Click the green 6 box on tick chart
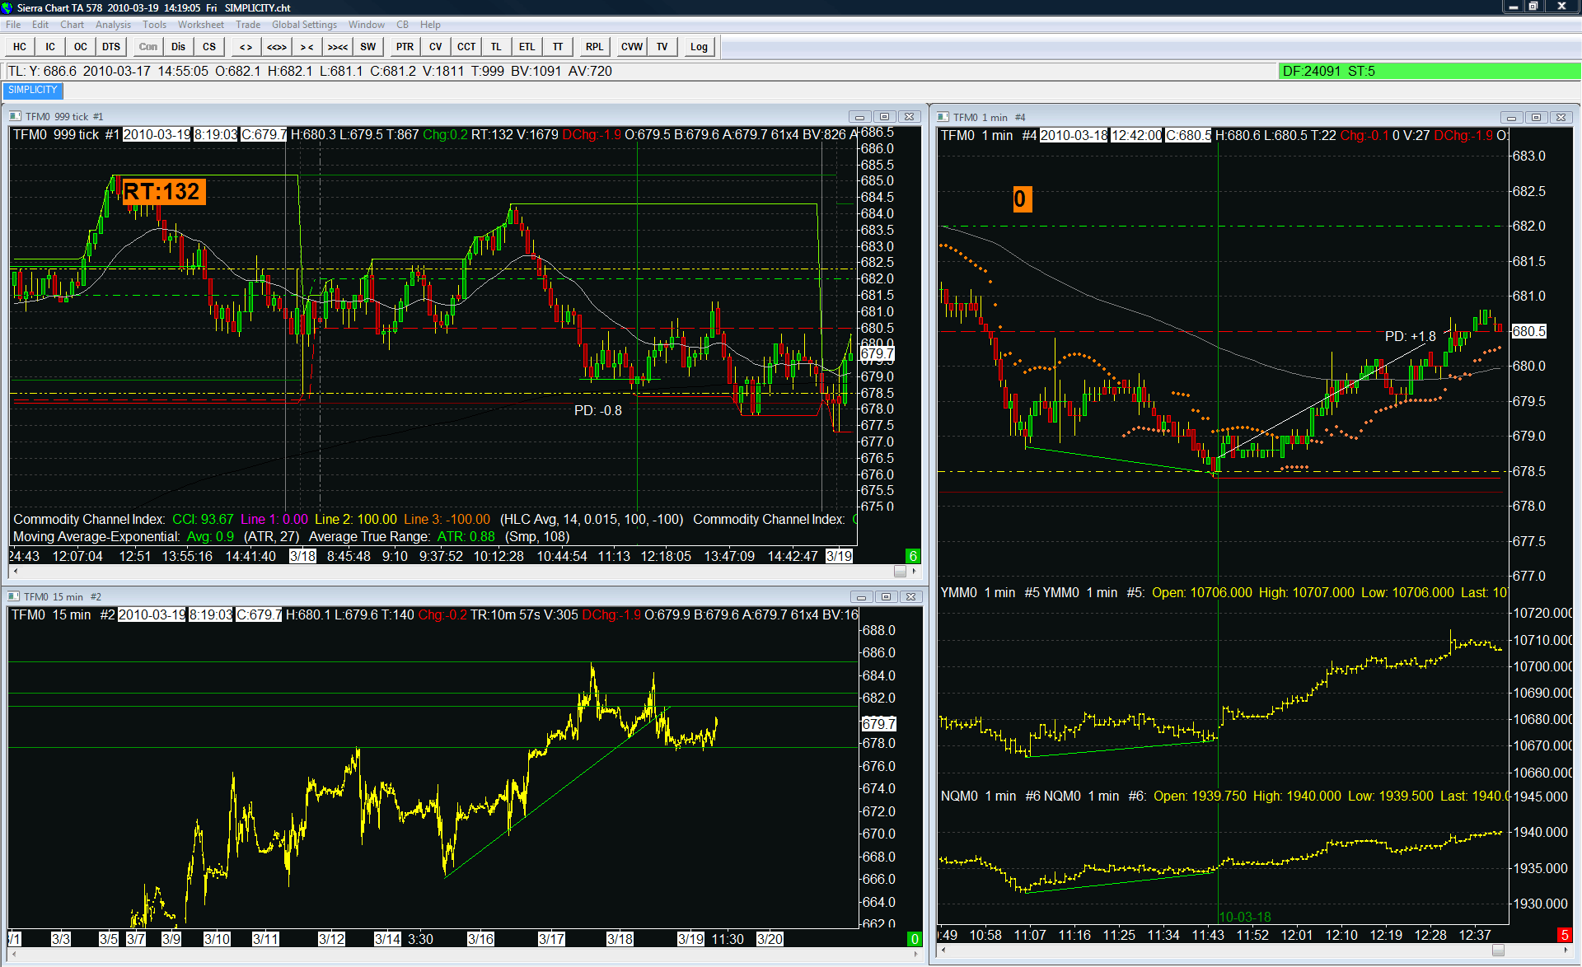This screenshot has width=1582, height=967. [x=913, y=556]
